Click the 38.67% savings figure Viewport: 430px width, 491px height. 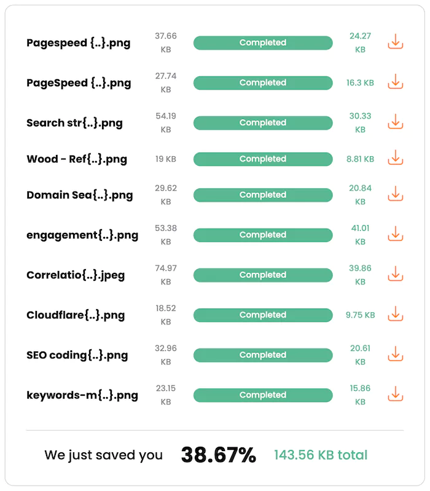(x=218, y=455)
